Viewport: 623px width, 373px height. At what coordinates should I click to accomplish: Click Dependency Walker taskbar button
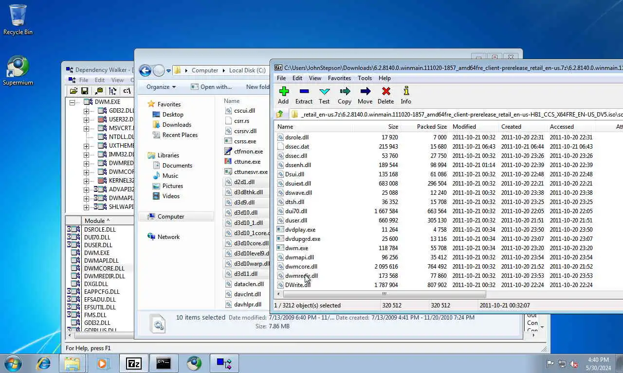pyautogui.click(x=224, y=363)
